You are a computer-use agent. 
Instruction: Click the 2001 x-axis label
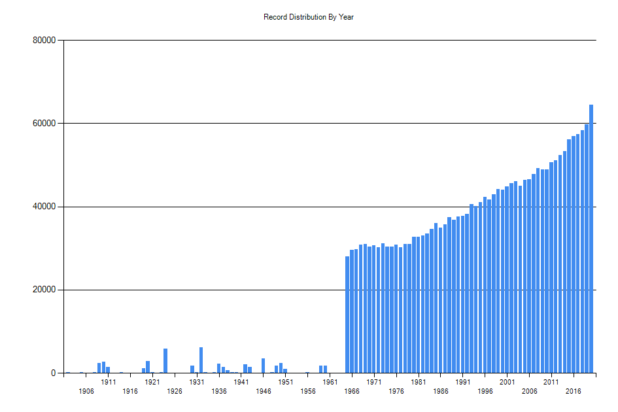[x=507, y=382]
